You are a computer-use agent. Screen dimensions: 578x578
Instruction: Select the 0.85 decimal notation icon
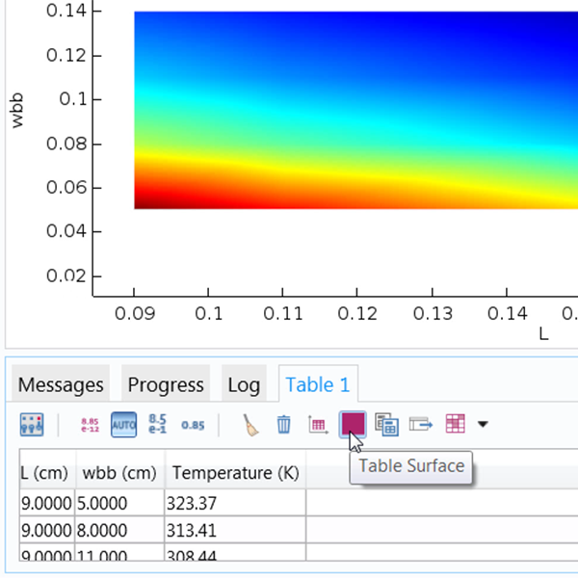click(x=193, y=424)
